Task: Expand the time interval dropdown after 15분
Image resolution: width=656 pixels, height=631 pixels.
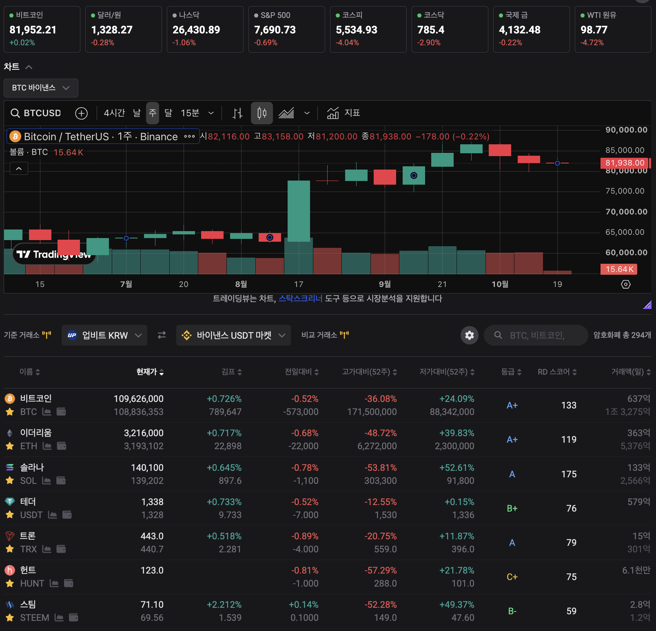Action: click(x=211, y=113)
